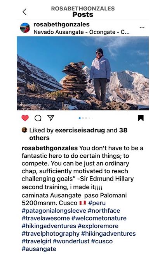Show the 38 others who liked
The height and width of the screenshot is (255, 160).
tap(78, 134)
